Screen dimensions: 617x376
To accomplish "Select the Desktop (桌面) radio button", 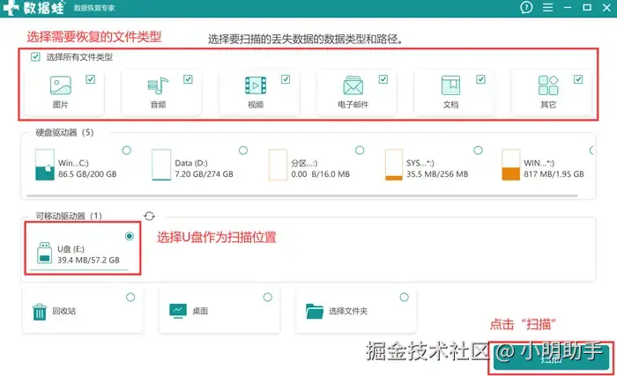I will 268,297.
